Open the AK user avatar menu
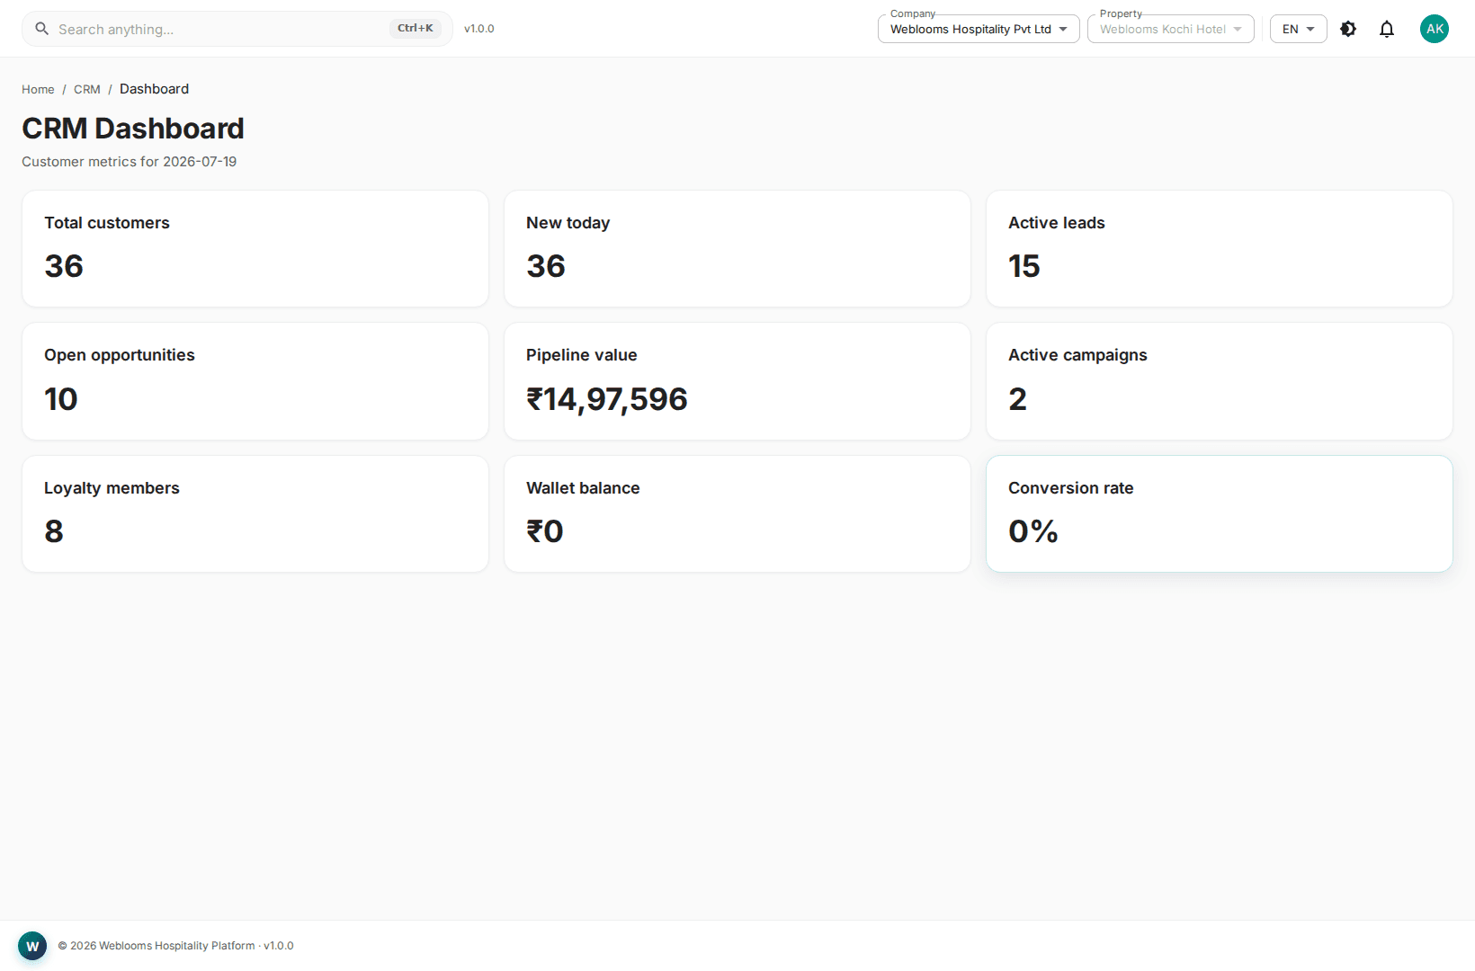Screen dimensions: 1475x971 pyautogui.click(x=1435, y=29)
